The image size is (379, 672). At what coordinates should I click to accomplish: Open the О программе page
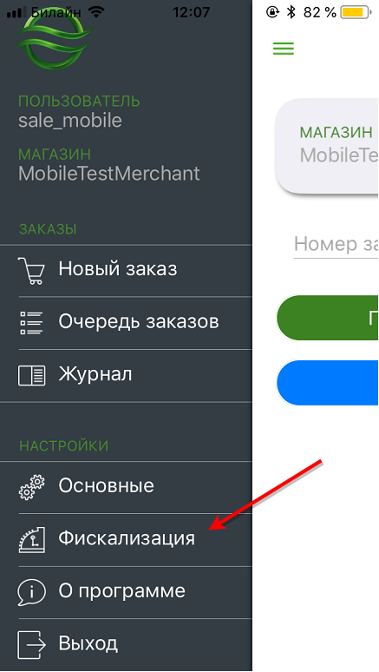pyautogui.click(x=126, y=592)
